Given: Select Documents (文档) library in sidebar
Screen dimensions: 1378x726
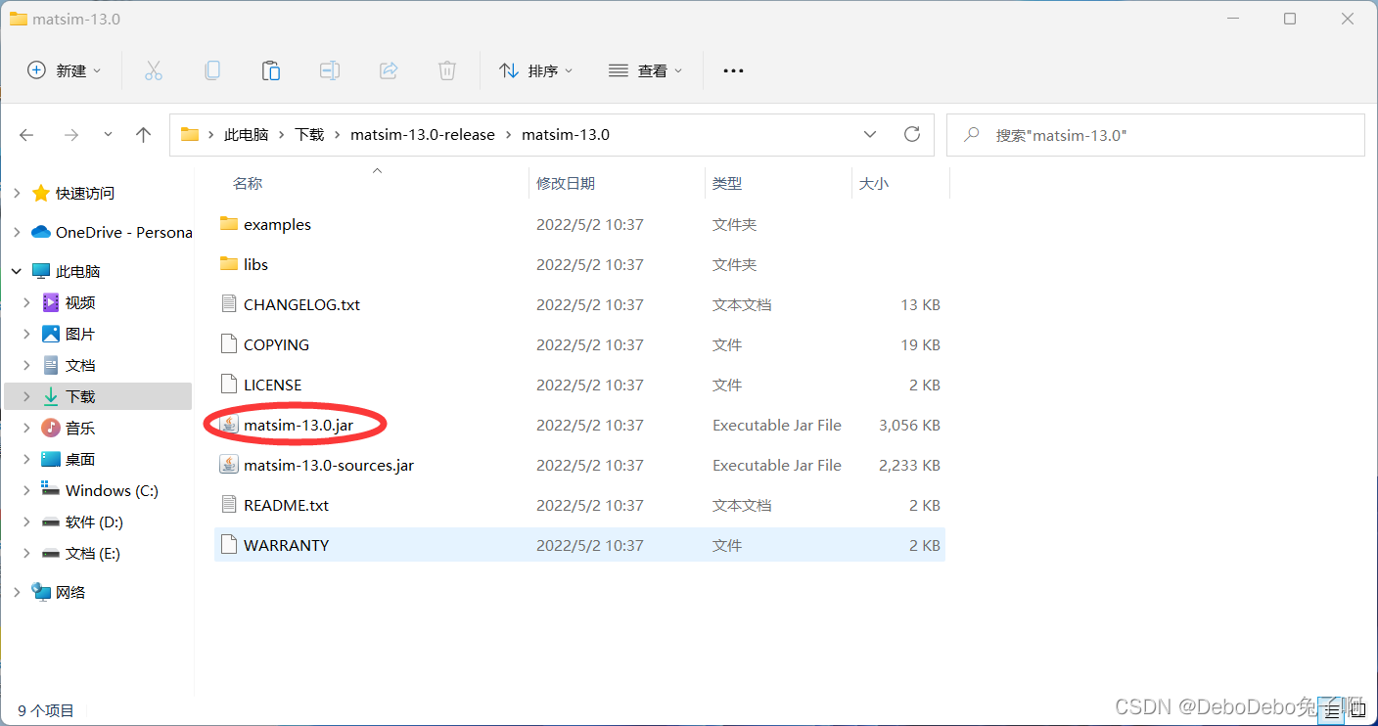Looking at the screenshot, I should pos(79,365).
